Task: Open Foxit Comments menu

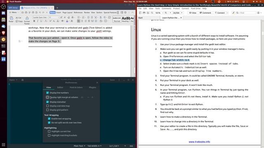Action: (x=166, y=8)
